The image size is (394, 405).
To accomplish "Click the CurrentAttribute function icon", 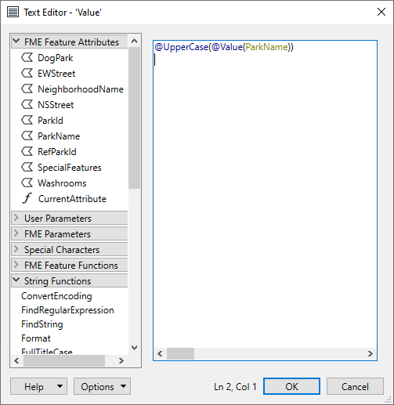I will [27, 198].
